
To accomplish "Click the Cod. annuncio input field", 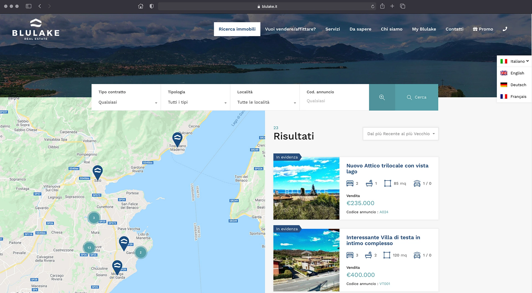I will [x=334, y=101].
